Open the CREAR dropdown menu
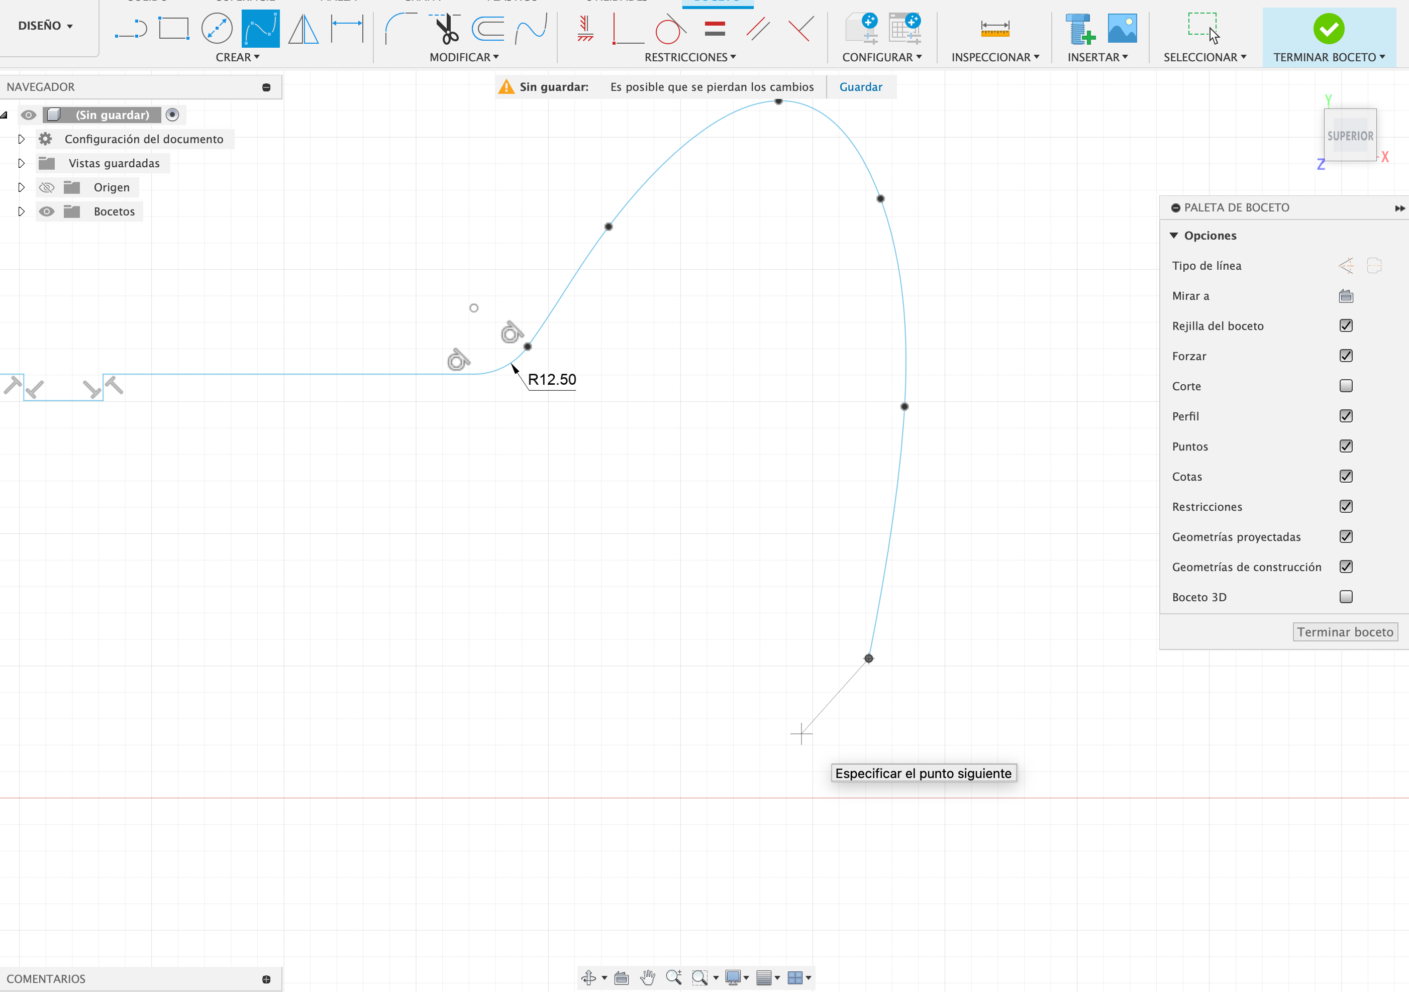The width and height of the screenshot is (1409, 992). coord(238,57)
